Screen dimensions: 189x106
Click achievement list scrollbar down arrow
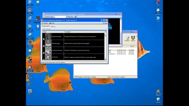point(105,59)
